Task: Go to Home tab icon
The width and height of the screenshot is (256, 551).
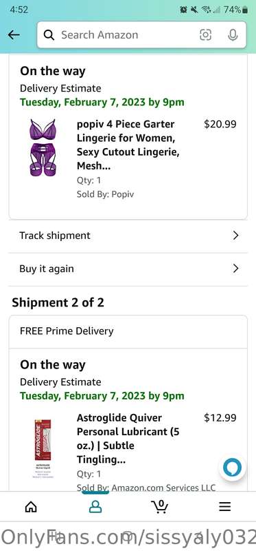Action: [x=31, y=506]
